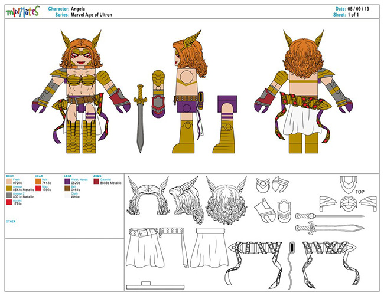Click the LEGS section heading
The width and height of the screenshot is (384, 296).
[x=68, y=176]
